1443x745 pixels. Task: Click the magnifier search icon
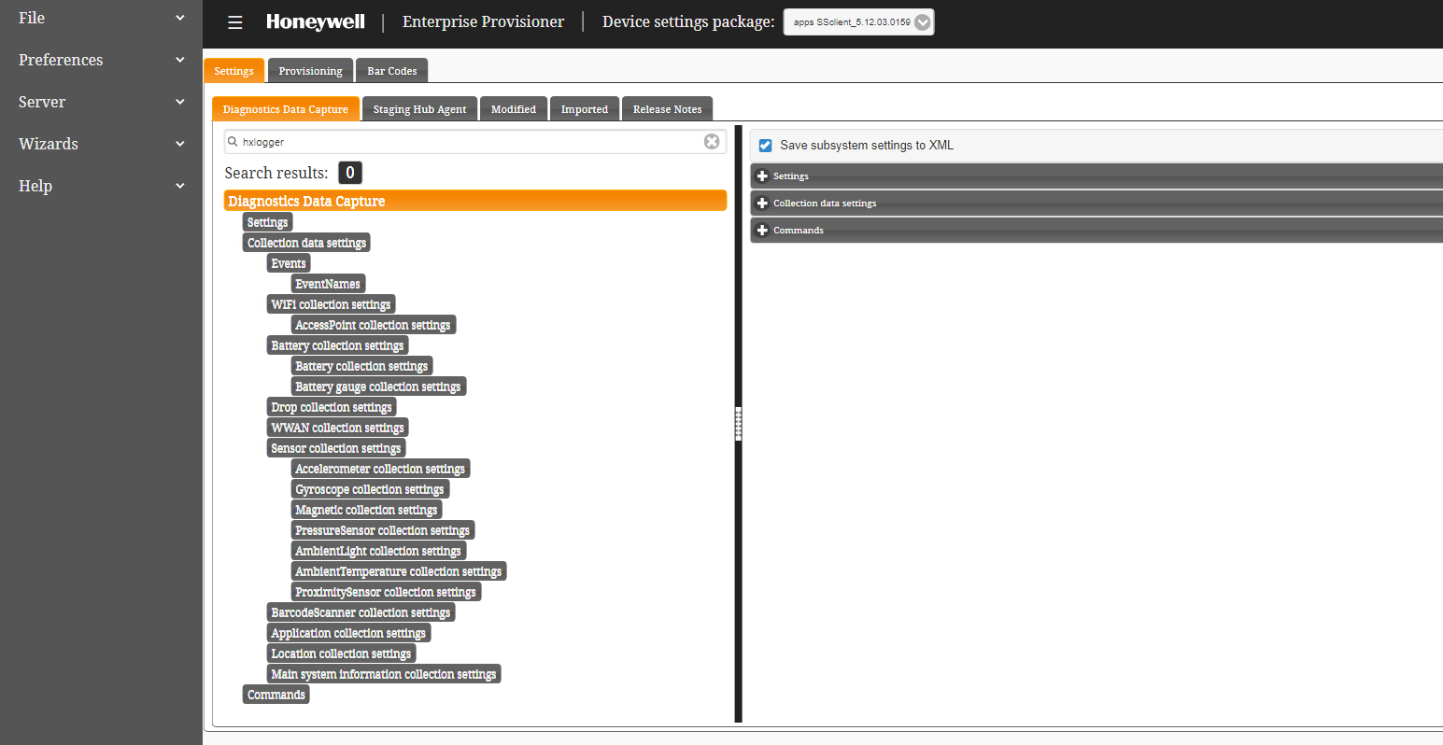233,142
